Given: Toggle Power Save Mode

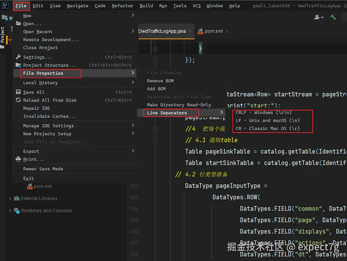Looking at the screenshot, I should (x=43, y=169).
